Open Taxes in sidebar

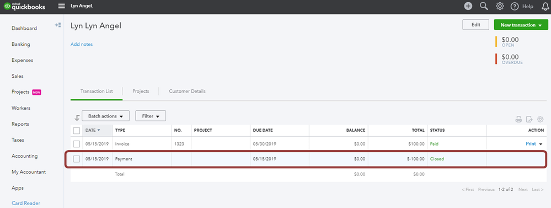coord(18,140)
